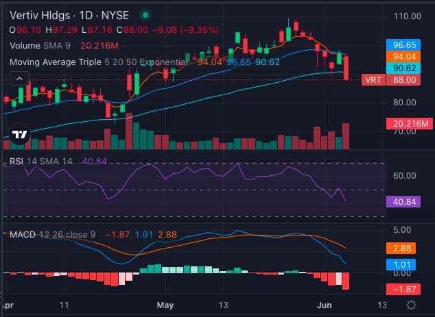Click the latest red candlestick
The width and height of the screenshot is (435, 317).
(x=346, y=68)
